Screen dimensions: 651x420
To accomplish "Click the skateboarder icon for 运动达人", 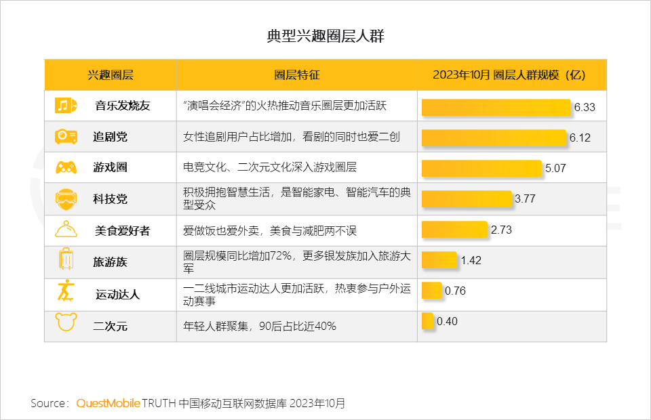I will coord(64,293).
